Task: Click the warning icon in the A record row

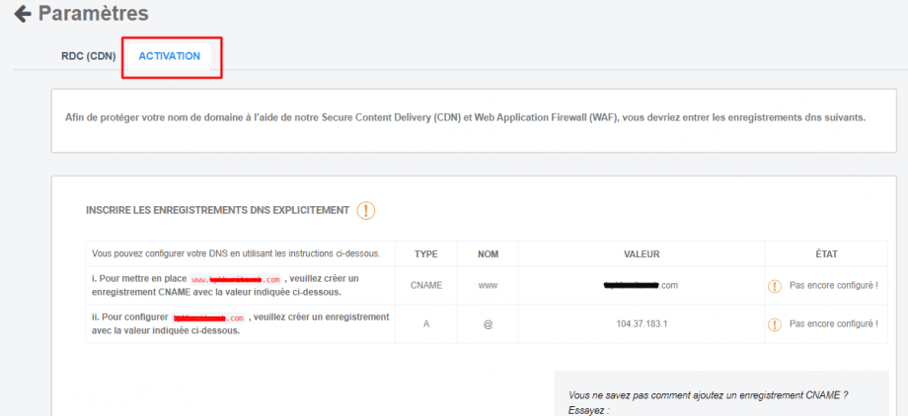Action: click(775, 324)
